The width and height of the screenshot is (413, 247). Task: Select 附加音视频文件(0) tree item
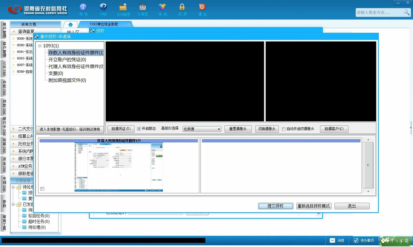tap(67, 80)
